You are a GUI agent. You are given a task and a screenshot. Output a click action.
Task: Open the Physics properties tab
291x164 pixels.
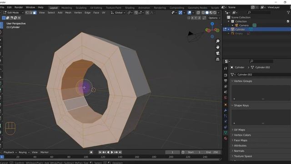[x=226, y=122]
